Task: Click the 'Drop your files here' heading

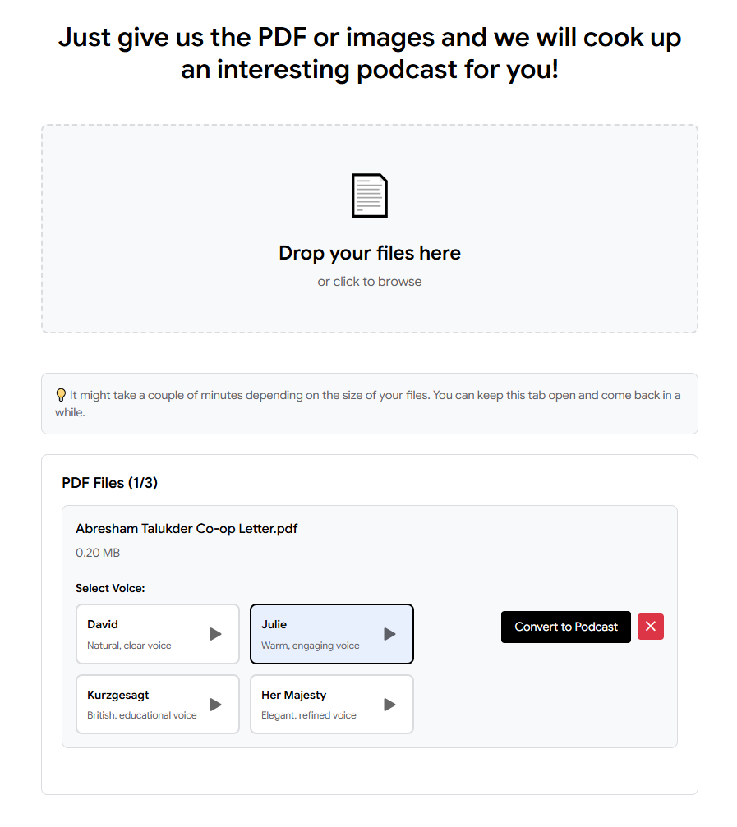Action: click(x=369, y=253)
